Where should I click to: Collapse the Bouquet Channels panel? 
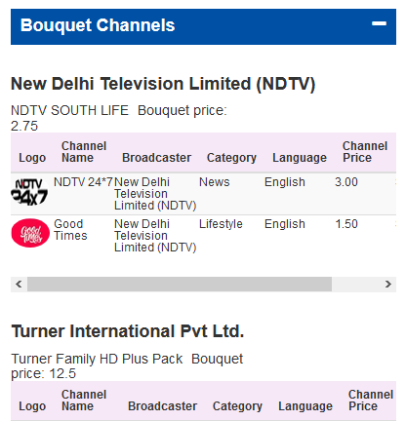(379, 23)
